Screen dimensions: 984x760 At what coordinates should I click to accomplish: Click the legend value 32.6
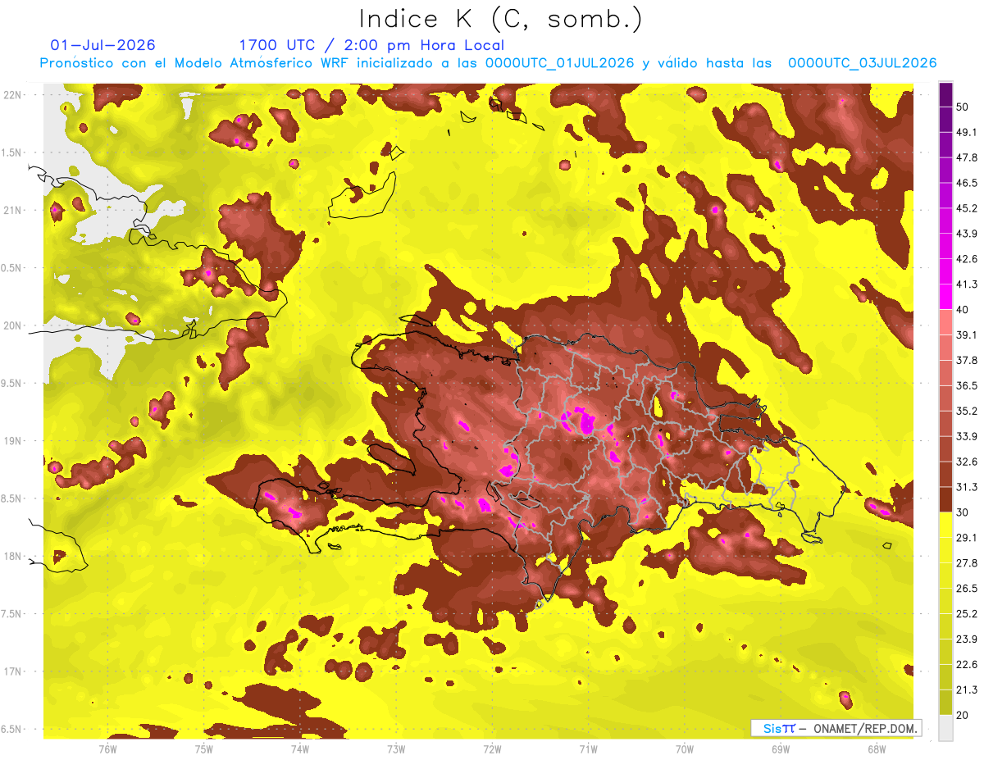pos(967,462)
